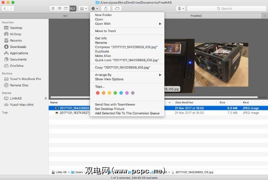Select Remote Disc in sidebar

(19, 85)
